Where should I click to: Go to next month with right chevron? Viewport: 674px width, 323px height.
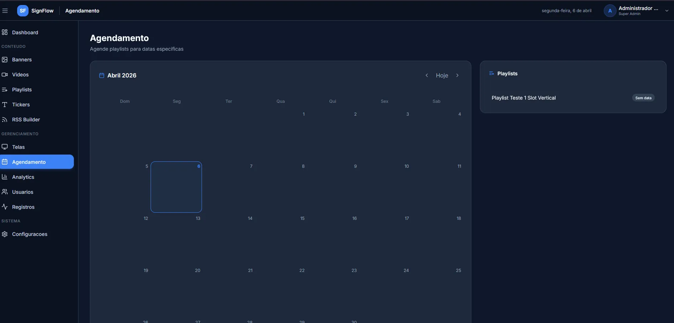(457, 75)
